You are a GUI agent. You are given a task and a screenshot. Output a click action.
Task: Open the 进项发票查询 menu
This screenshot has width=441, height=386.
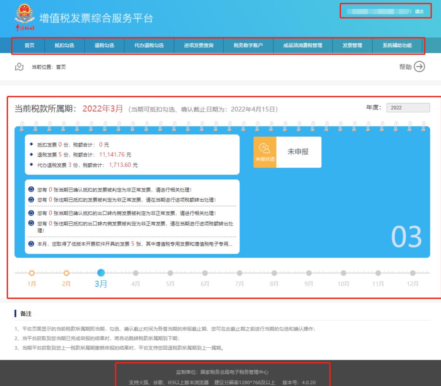tap(199, 46)
